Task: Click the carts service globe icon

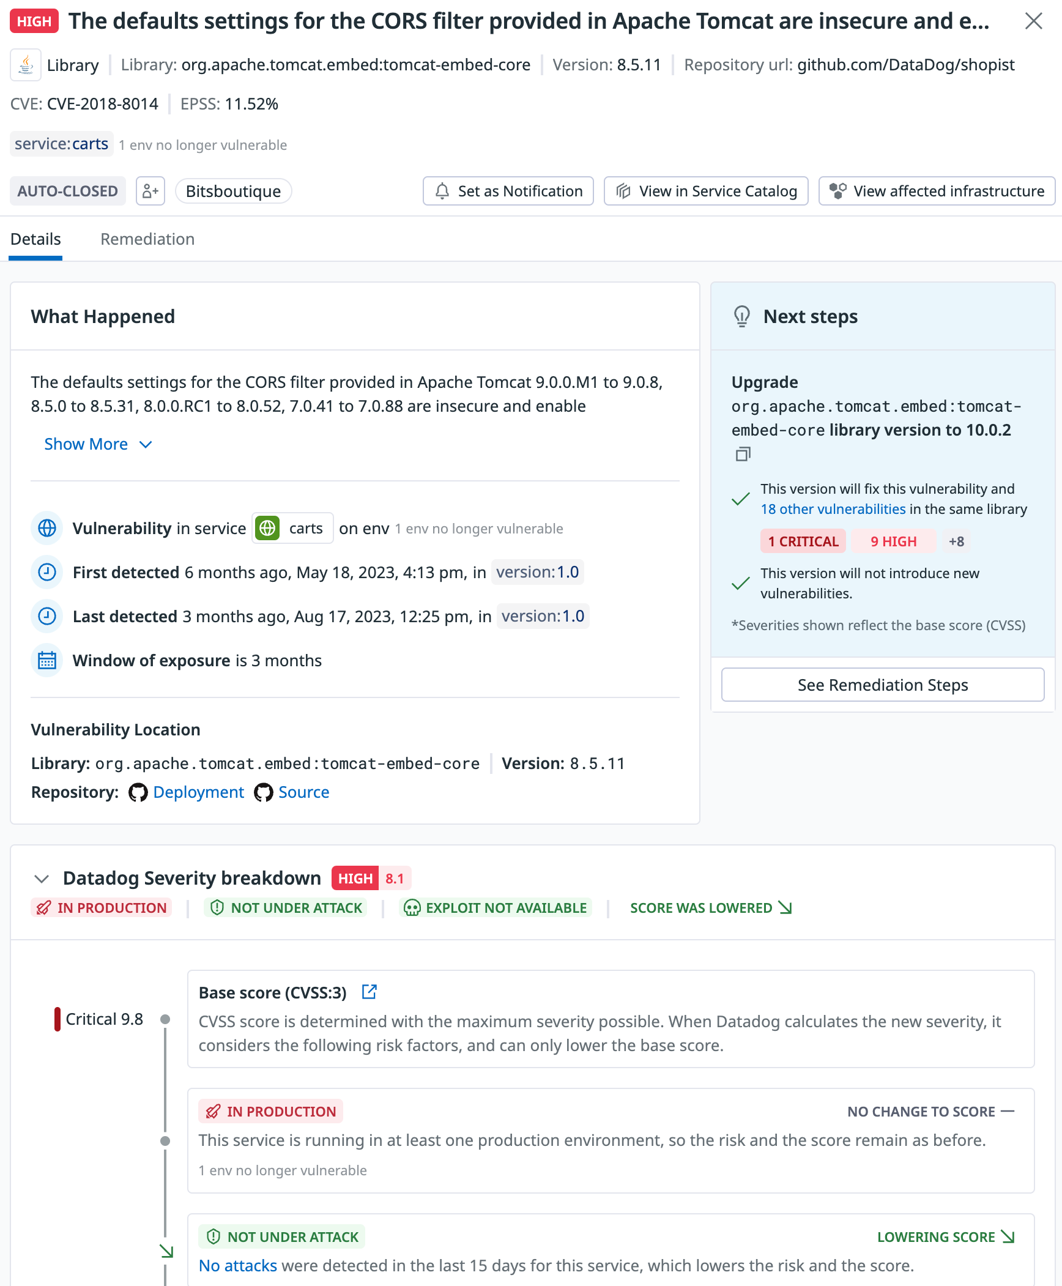Action: [267, 528]
